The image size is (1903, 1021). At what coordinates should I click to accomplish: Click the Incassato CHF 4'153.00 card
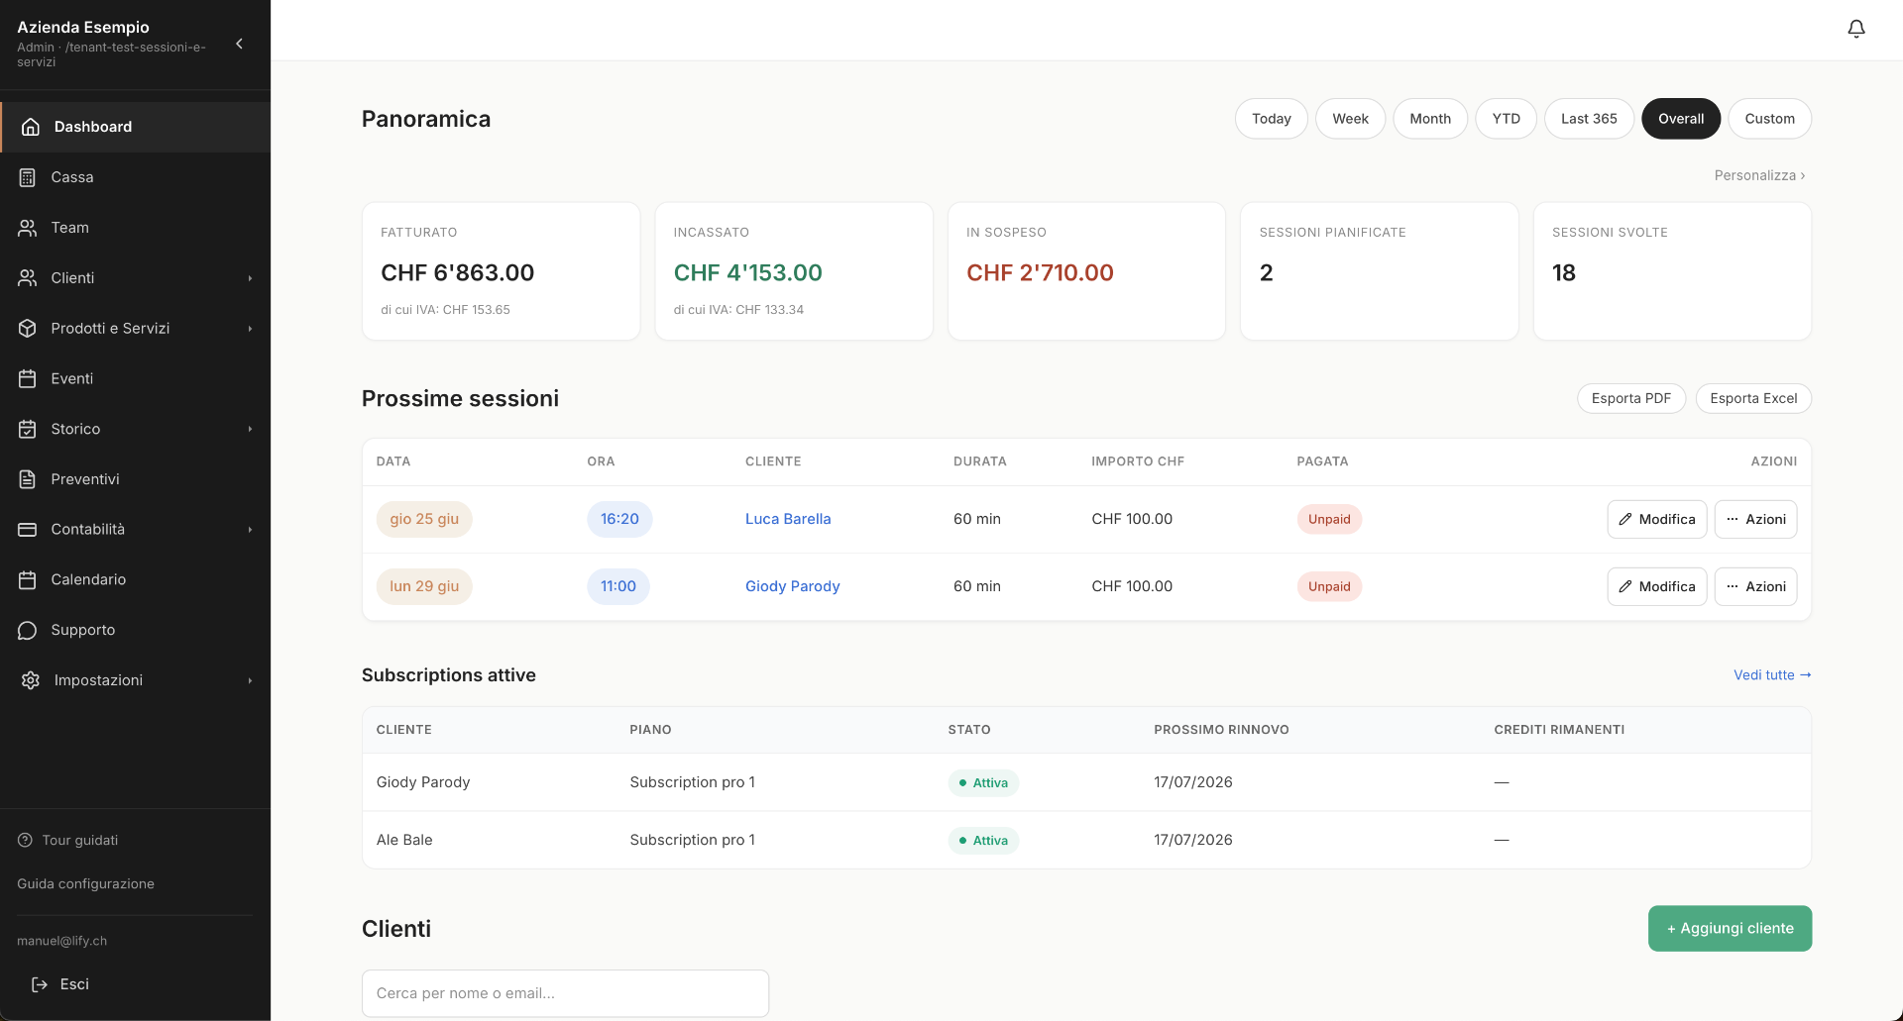[794, 271]
